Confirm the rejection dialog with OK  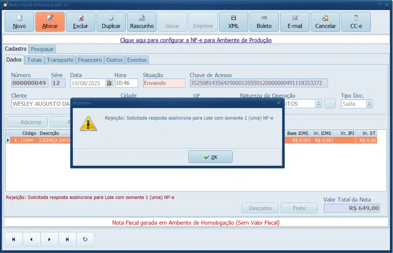point(210,157)
